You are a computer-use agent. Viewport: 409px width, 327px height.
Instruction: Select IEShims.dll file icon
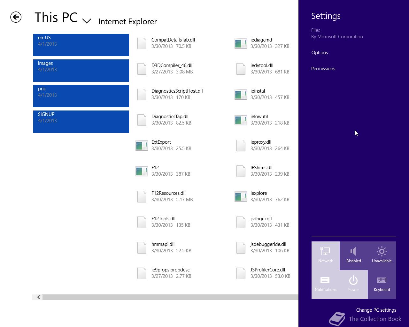(241, 171)
